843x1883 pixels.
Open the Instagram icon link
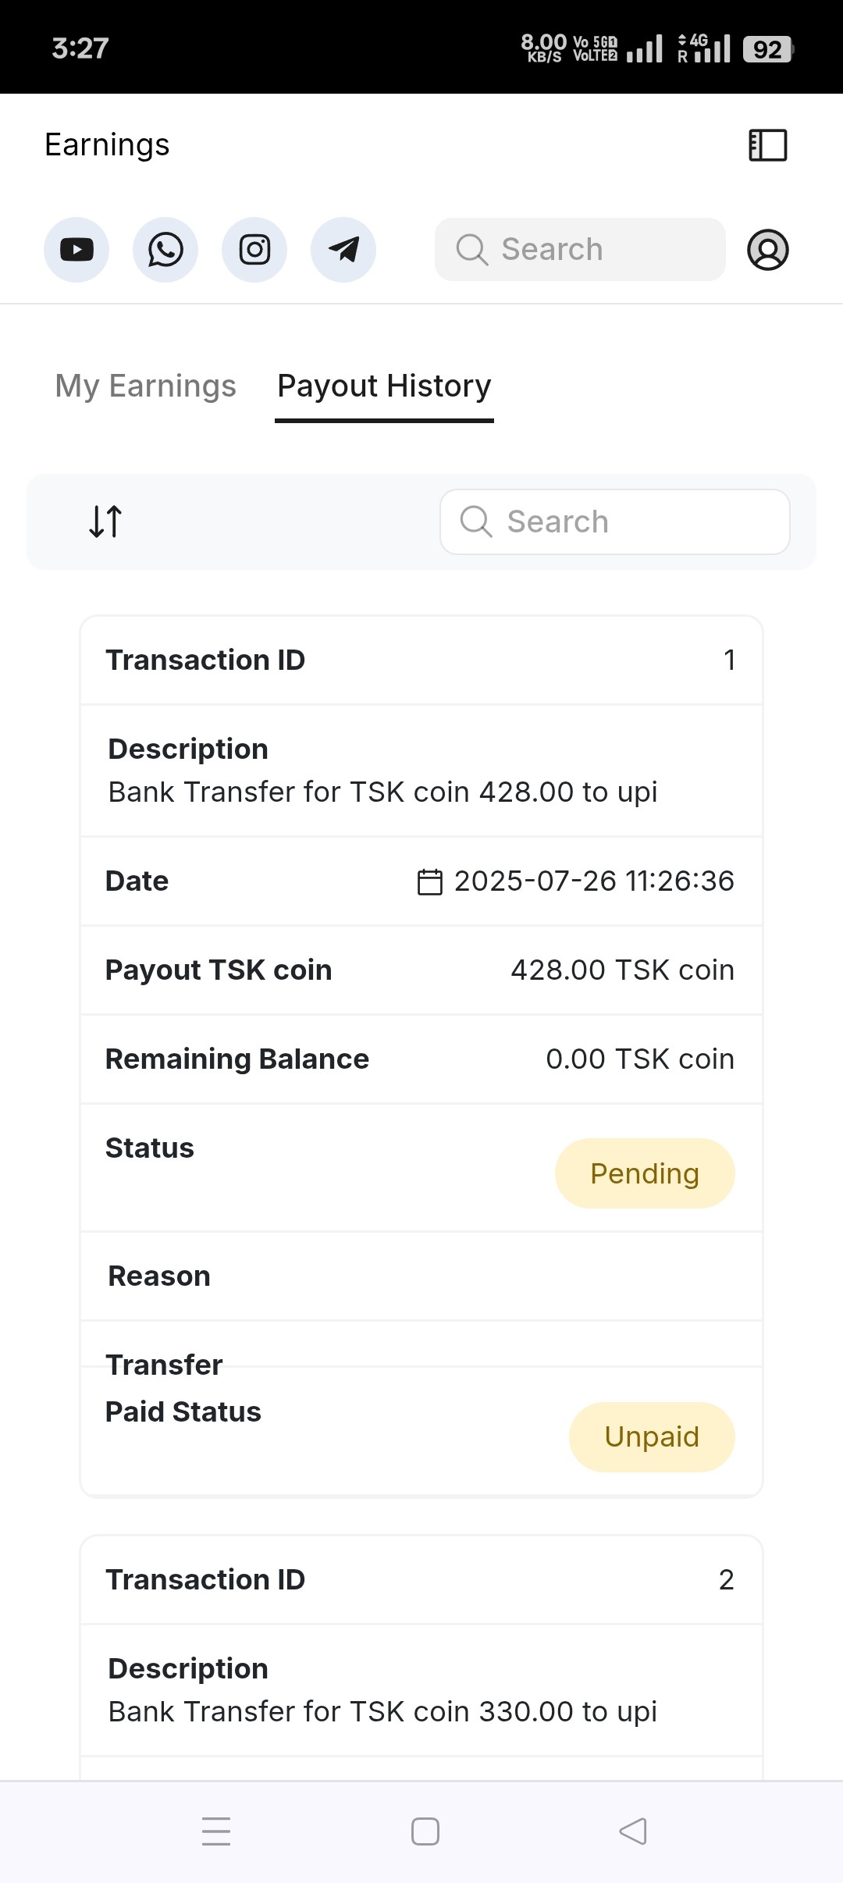tap(254, 250)
